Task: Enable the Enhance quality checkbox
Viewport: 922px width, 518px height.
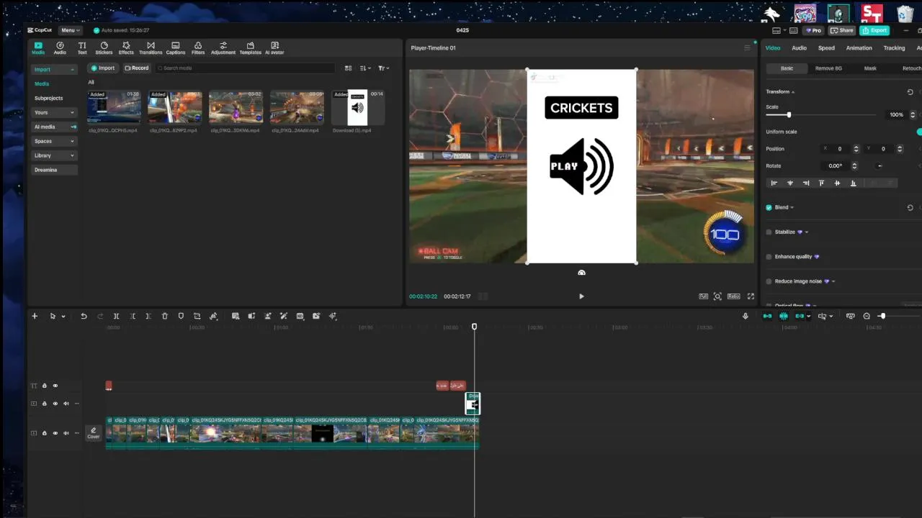Action: click(769, 257)
